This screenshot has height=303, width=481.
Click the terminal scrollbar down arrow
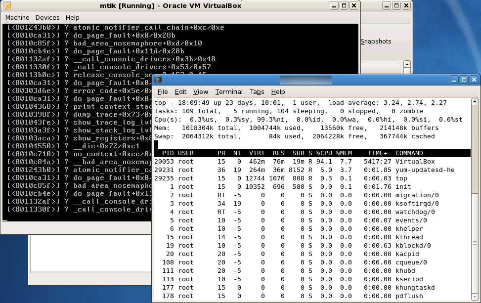[x=475, y=297]
